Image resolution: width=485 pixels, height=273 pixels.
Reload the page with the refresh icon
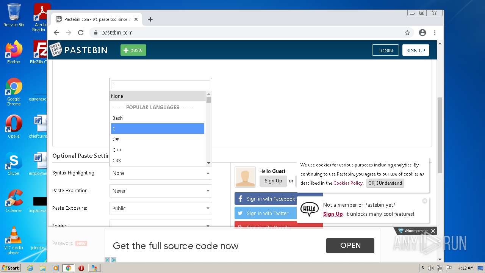81,33
